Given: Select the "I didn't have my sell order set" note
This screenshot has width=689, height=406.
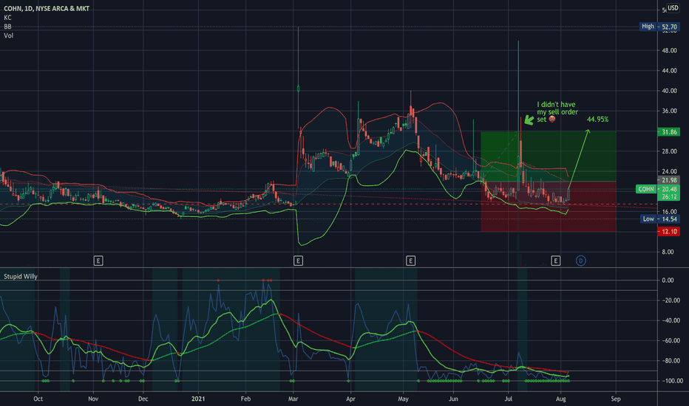Looking at the screenshot, I should [x=557, y=112].
